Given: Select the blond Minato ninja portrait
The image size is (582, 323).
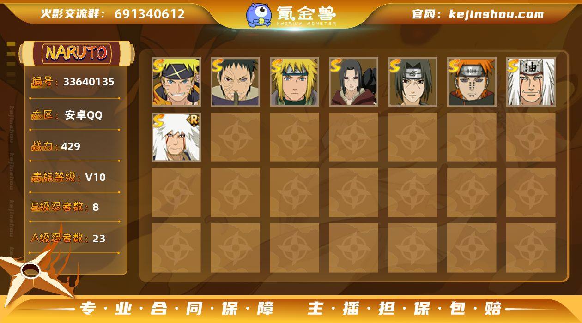Looking at the screenshot, I should (x=294, y=82).
